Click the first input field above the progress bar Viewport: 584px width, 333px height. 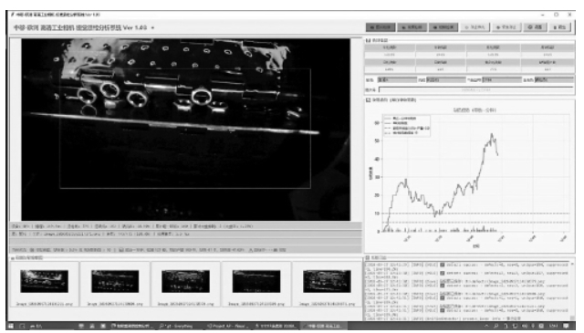click(x=397, y=79)
